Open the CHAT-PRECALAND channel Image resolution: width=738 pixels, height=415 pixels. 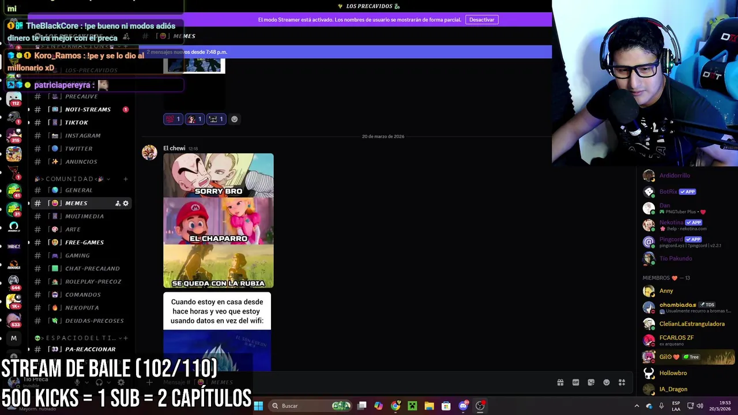click(x=81, y=269)
